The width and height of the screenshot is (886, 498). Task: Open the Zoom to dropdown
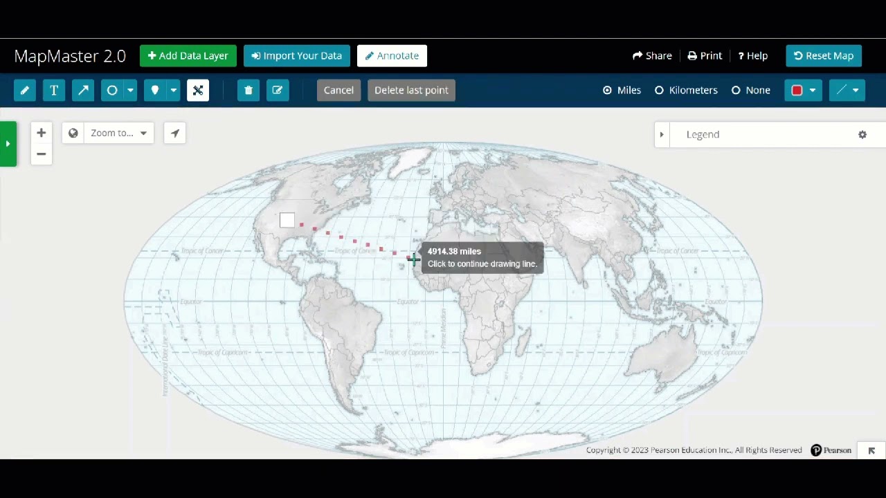[119, 133]
